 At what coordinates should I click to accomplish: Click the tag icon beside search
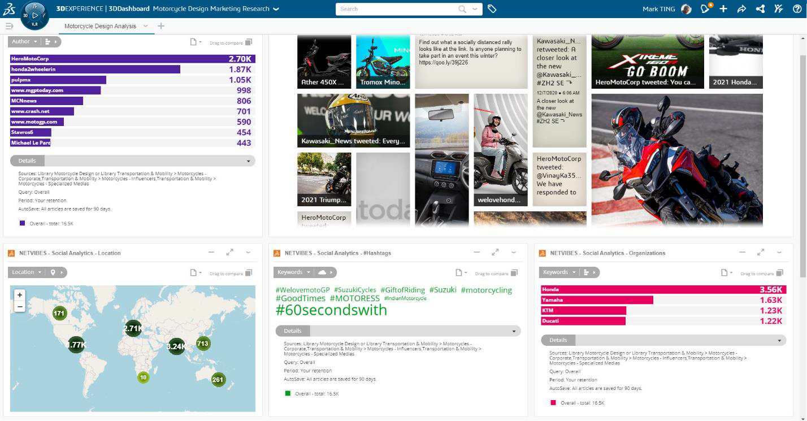(x=492, y=8)
